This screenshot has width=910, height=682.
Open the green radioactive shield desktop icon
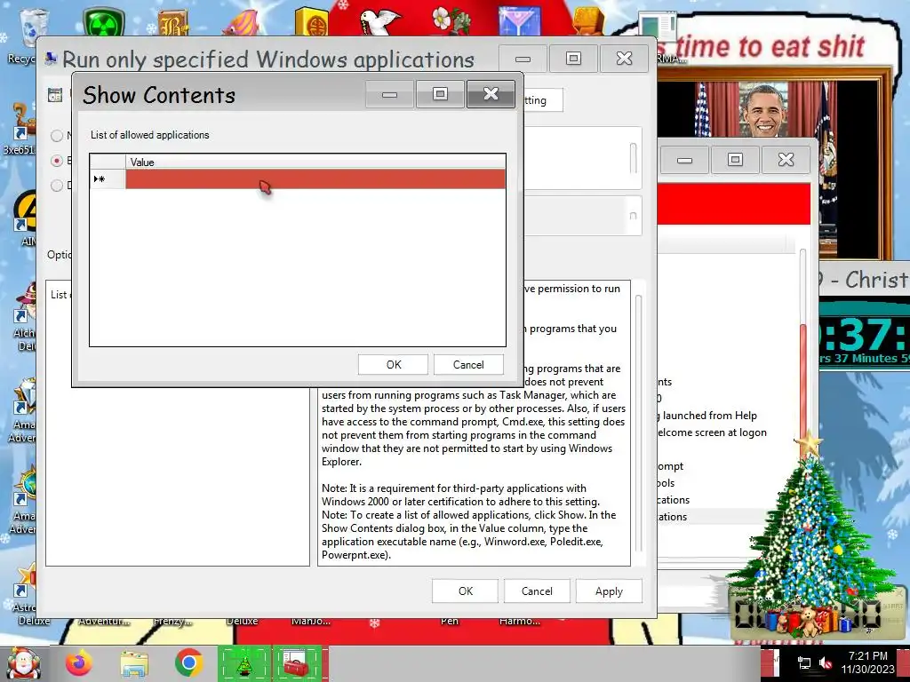[104, 22]
